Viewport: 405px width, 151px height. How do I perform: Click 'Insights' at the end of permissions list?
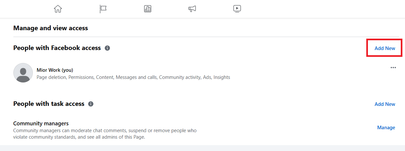tap(222, 77)
